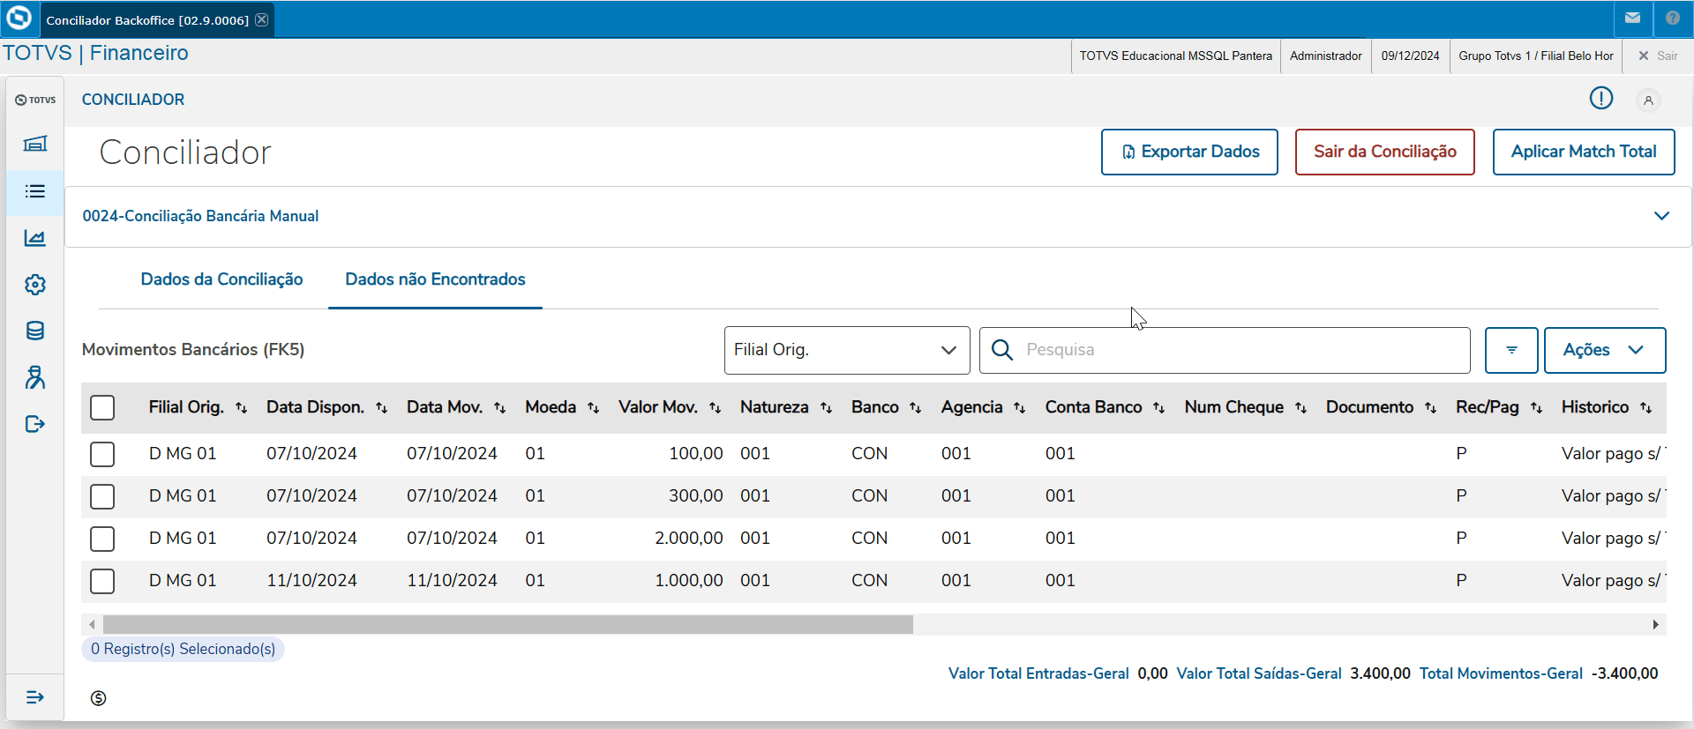Sort by Data Dispon. column arrows
Viewport: 1694px width, 729px height.
(381, 407)
